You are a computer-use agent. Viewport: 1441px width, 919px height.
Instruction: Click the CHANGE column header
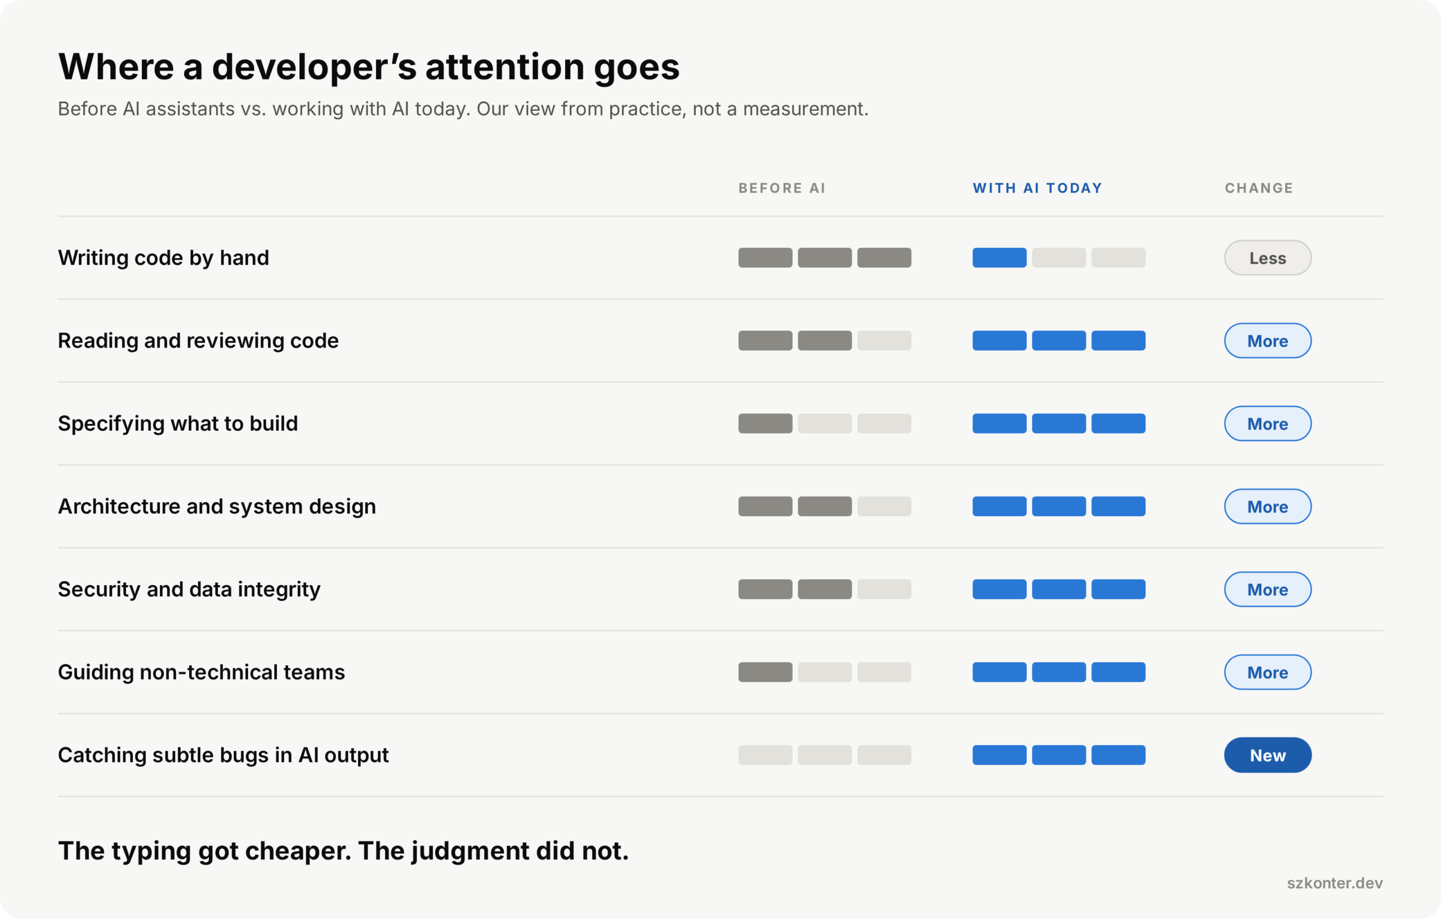click(1259, 188)
